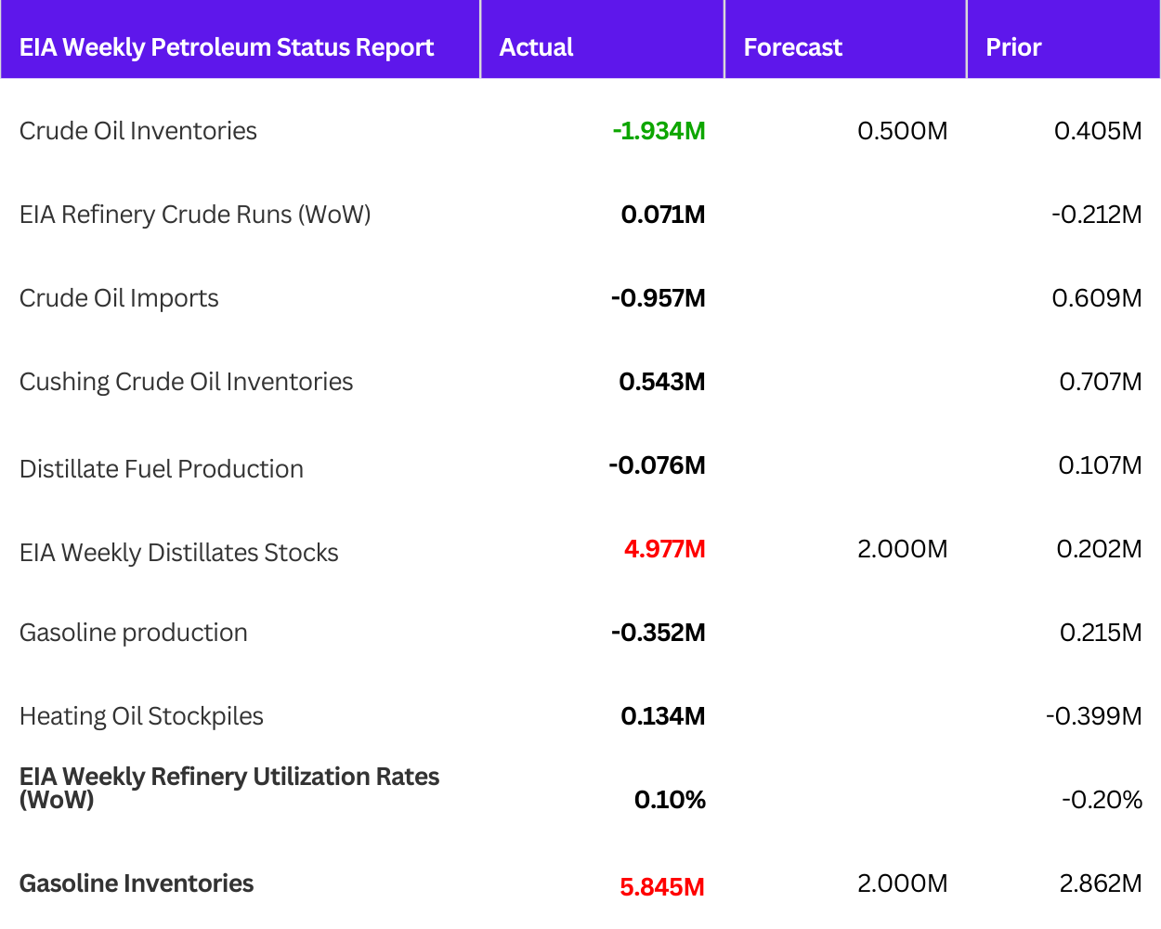
Task: Click Cushing Crude Oil Inventories label
Action: (x=187, y=382)
